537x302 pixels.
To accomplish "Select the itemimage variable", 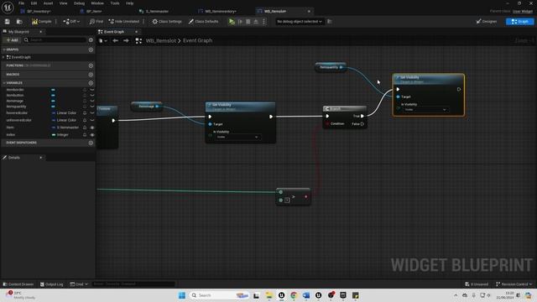I will click(15, 101).
